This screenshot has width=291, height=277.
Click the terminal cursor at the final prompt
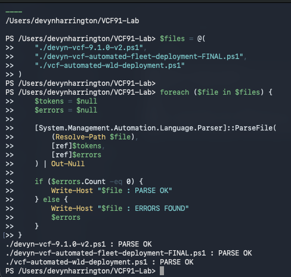162,271
